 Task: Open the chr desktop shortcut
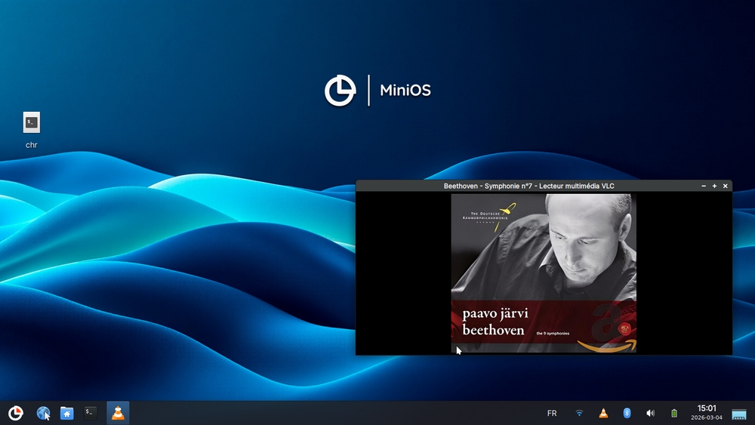[x=31, y=123]
